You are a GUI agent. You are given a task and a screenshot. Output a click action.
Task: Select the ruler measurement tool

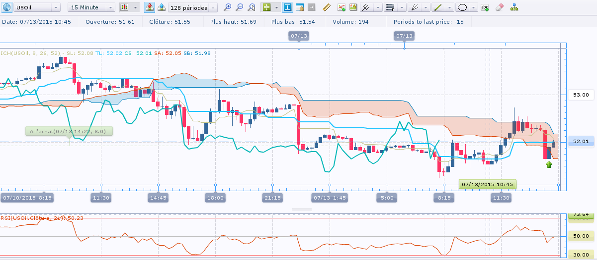pos(327,7)
